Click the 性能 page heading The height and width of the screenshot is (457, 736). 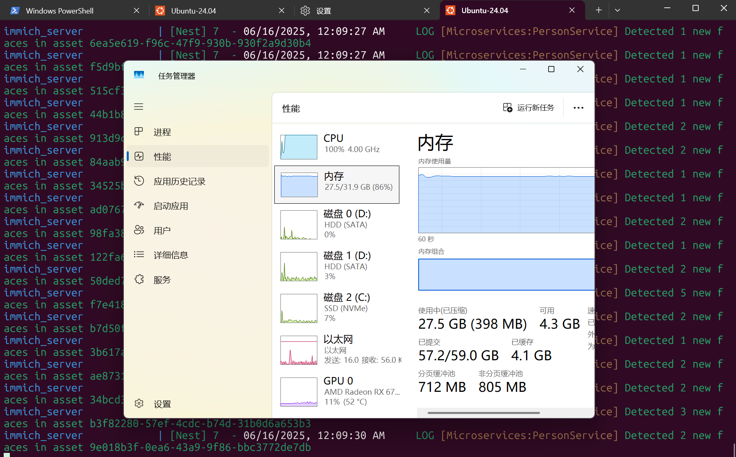pyautogui.click(x=291, y=109)
